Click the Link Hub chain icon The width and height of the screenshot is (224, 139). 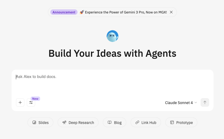tap(137, 123)
